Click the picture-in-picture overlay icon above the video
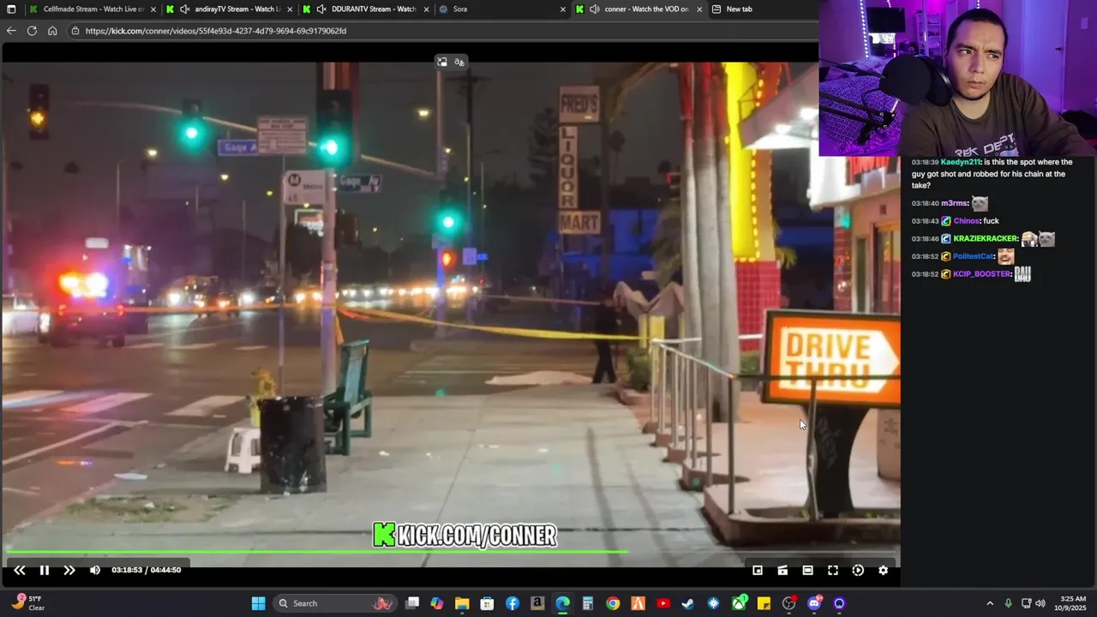Viewport: 1097px width, 617px height. point(441,62)
